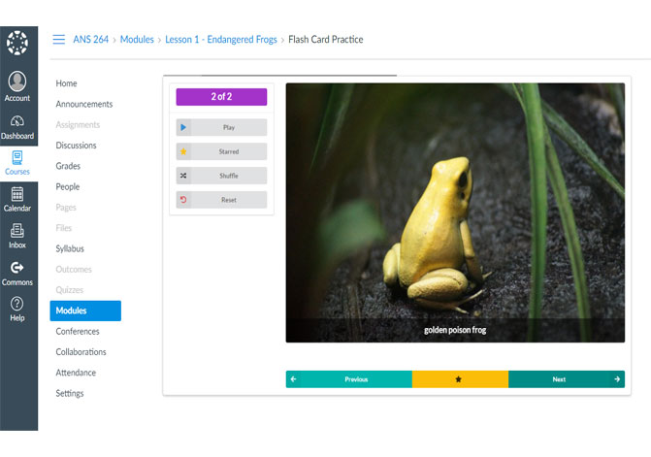Open Outcomes in course menu
Image resolution: width=651 pixels, height=457 pixels.
click(74, 270)
